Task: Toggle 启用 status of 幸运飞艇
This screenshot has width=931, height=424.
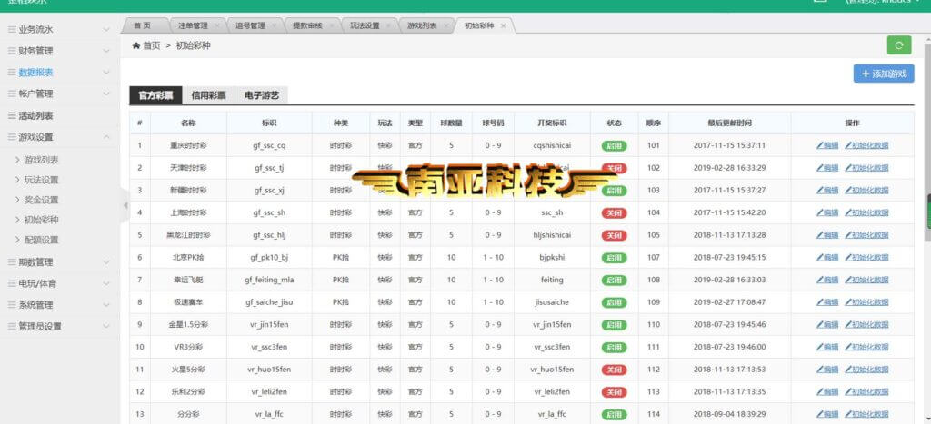Action: click(x=614, y=280)
